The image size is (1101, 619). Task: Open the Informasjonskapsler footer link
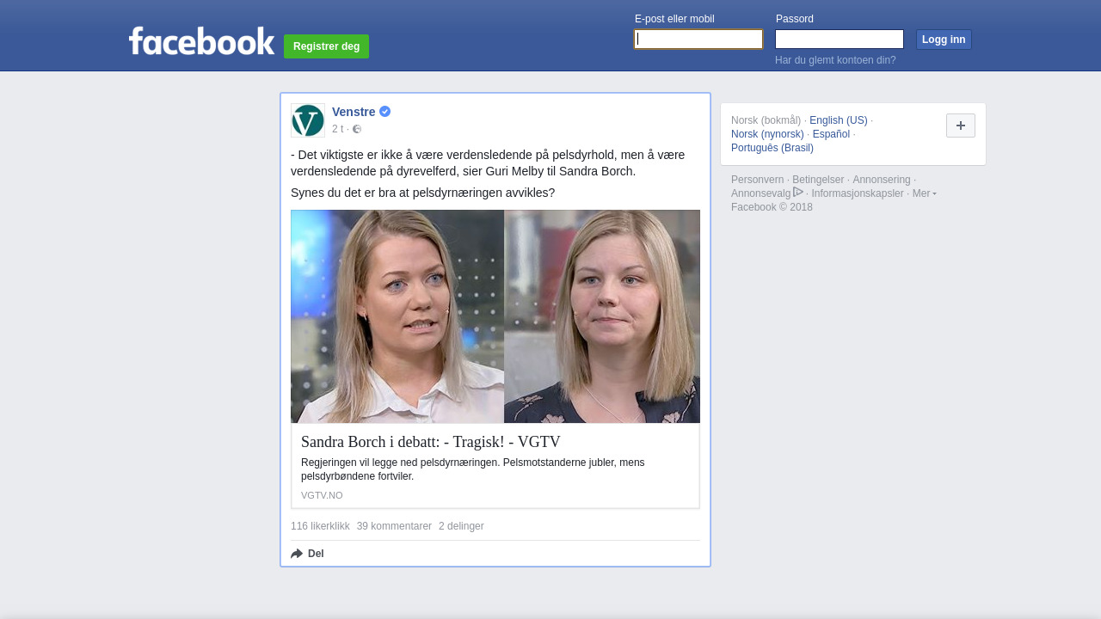[858, 193]
